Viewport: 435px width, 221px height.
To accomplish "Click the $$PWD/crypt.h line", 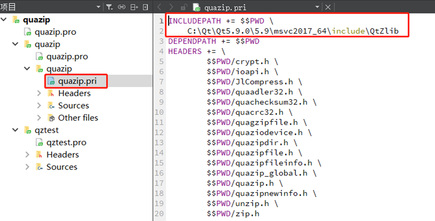I will (x=242, y=62).
